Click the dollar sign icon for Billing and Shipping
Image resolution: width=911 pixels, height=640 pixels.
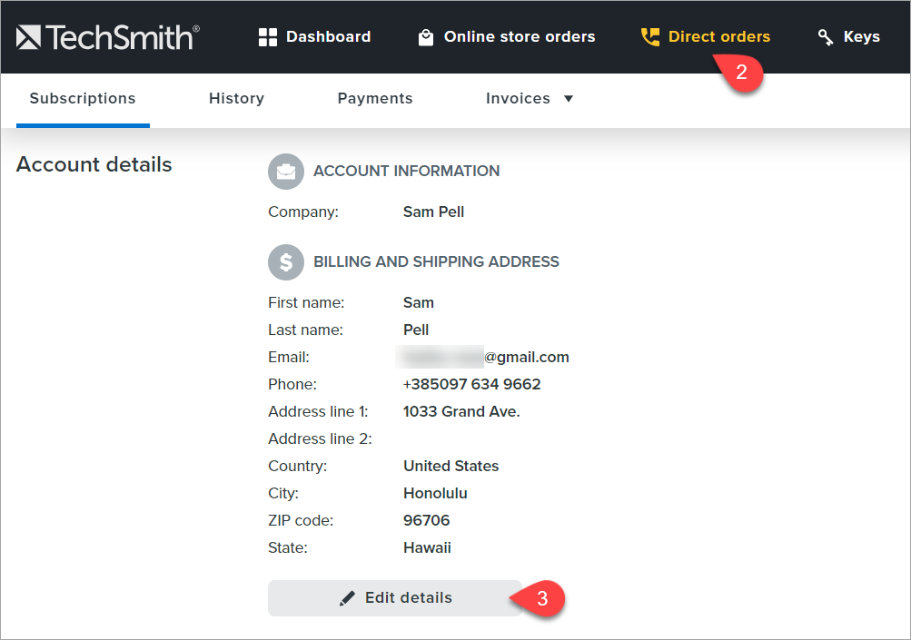285,261
